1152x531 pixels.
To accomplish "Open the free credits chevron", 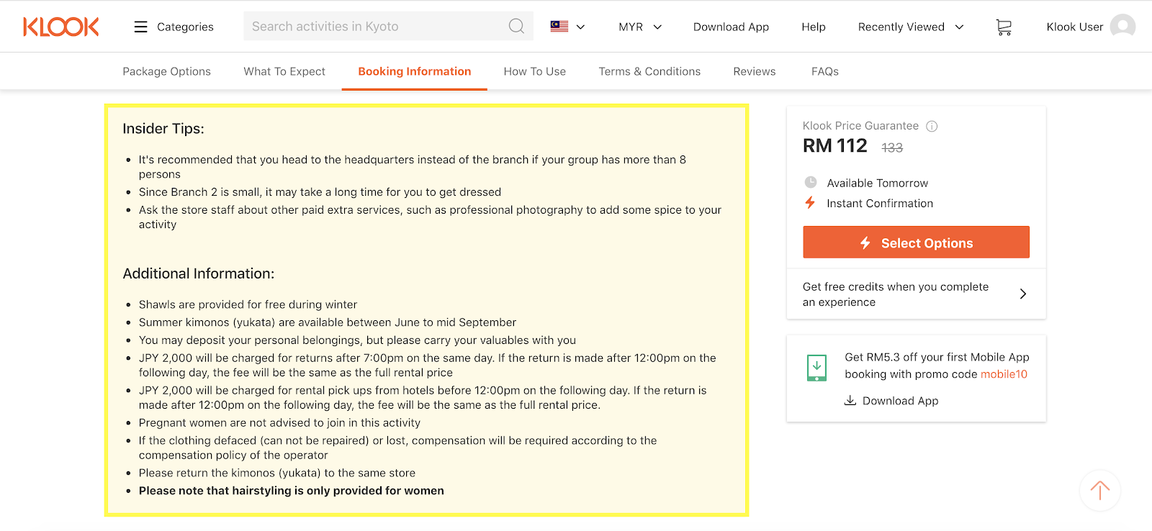I will [x=1022, y=294].
